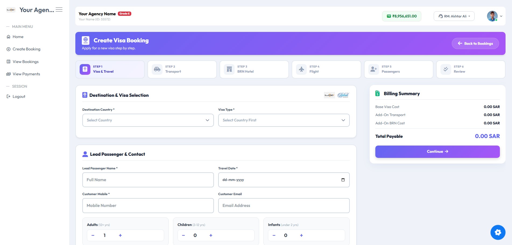Click the Lead Passenger Full Name field
This screenshot has width=512, height=245.
coord(148,180)
